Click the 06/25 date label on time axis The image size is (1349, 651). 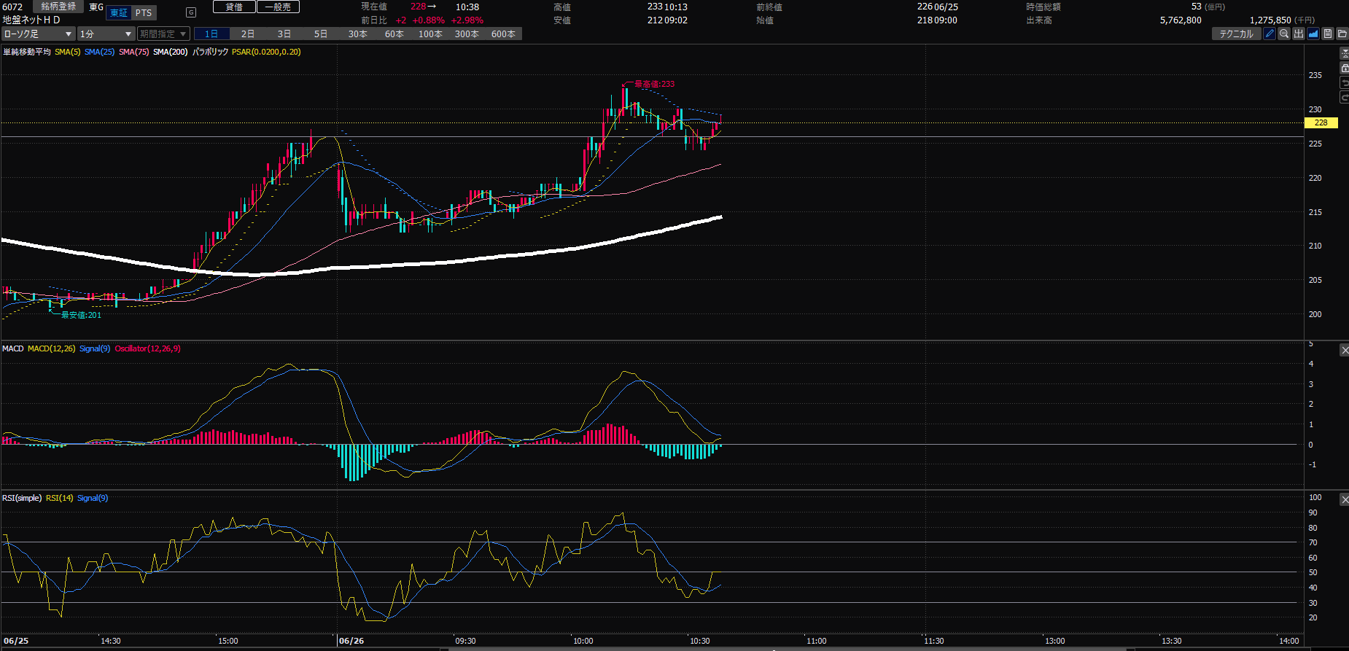16,641
